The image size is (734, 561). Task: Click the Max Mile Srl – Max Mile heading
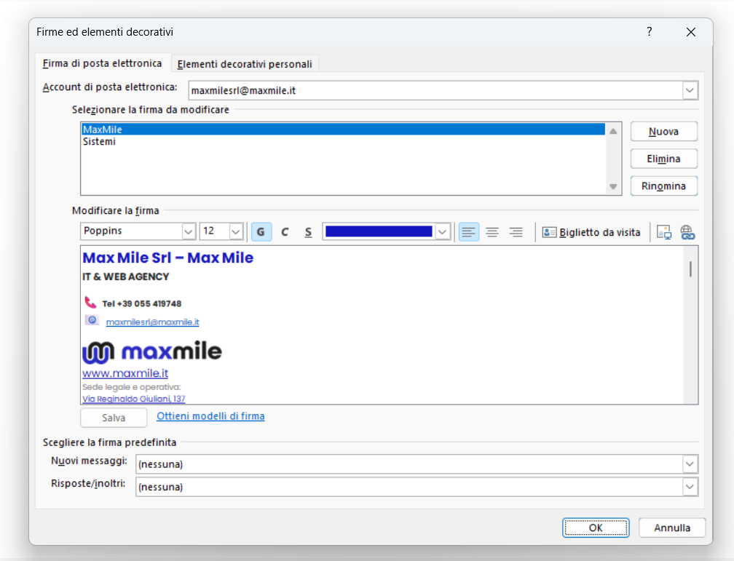pyautogui.click(x=167, y=258)
